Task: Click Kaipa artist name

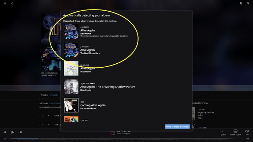Action: (x=200, y=118)
